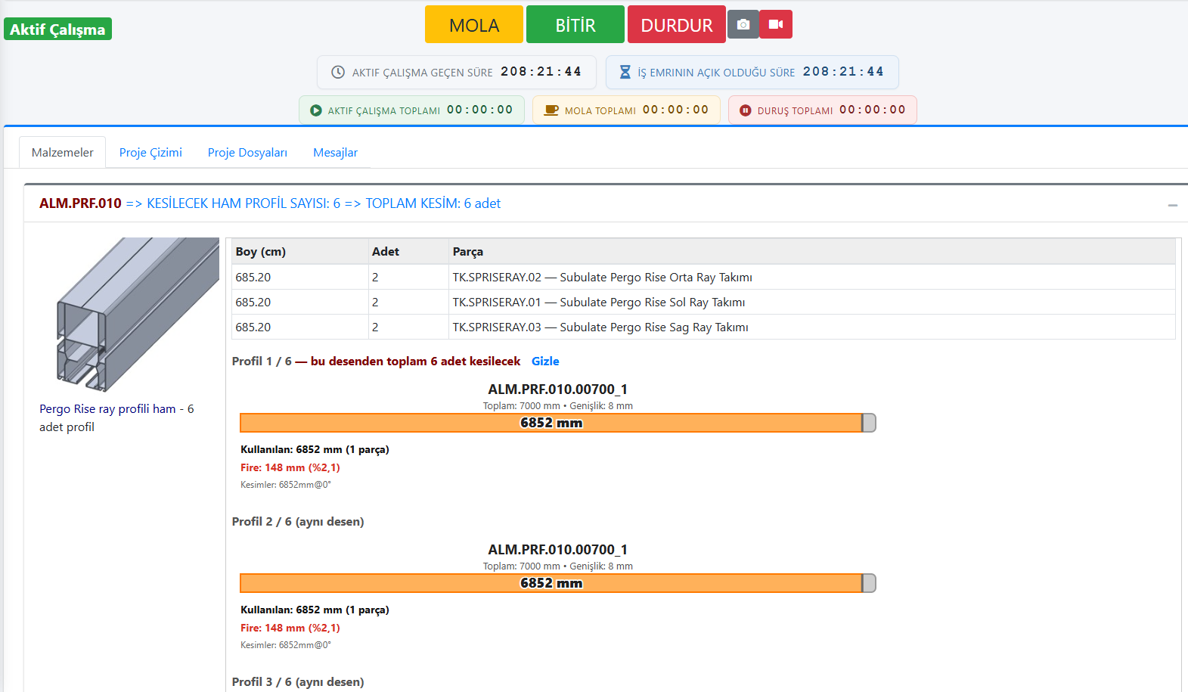Click the Profil 1 / 6 orange cut bar
Screen dimensions: 1188x692
coord(551,423)
